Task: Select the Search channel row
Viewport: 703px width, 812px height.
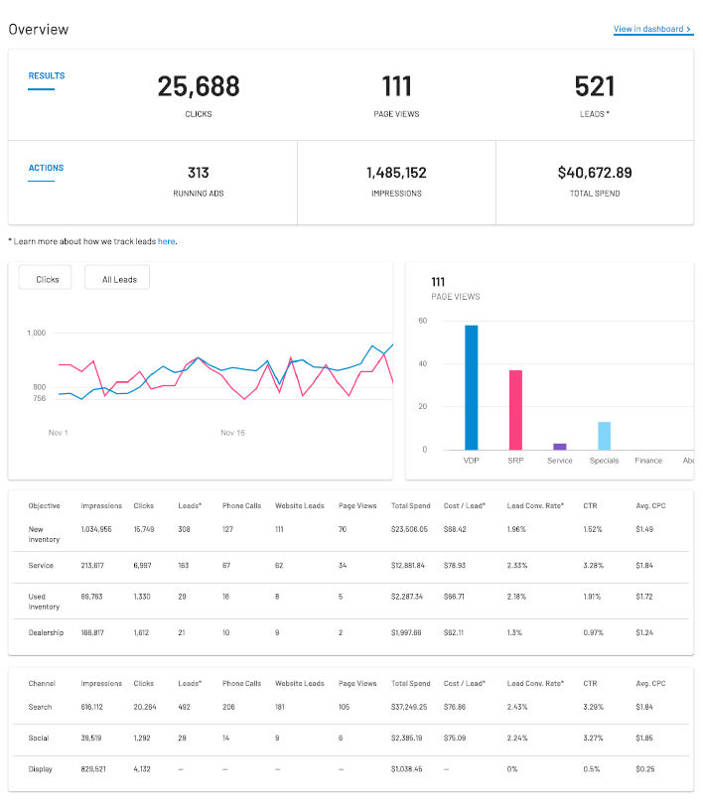Action: (x=41, y=708)
